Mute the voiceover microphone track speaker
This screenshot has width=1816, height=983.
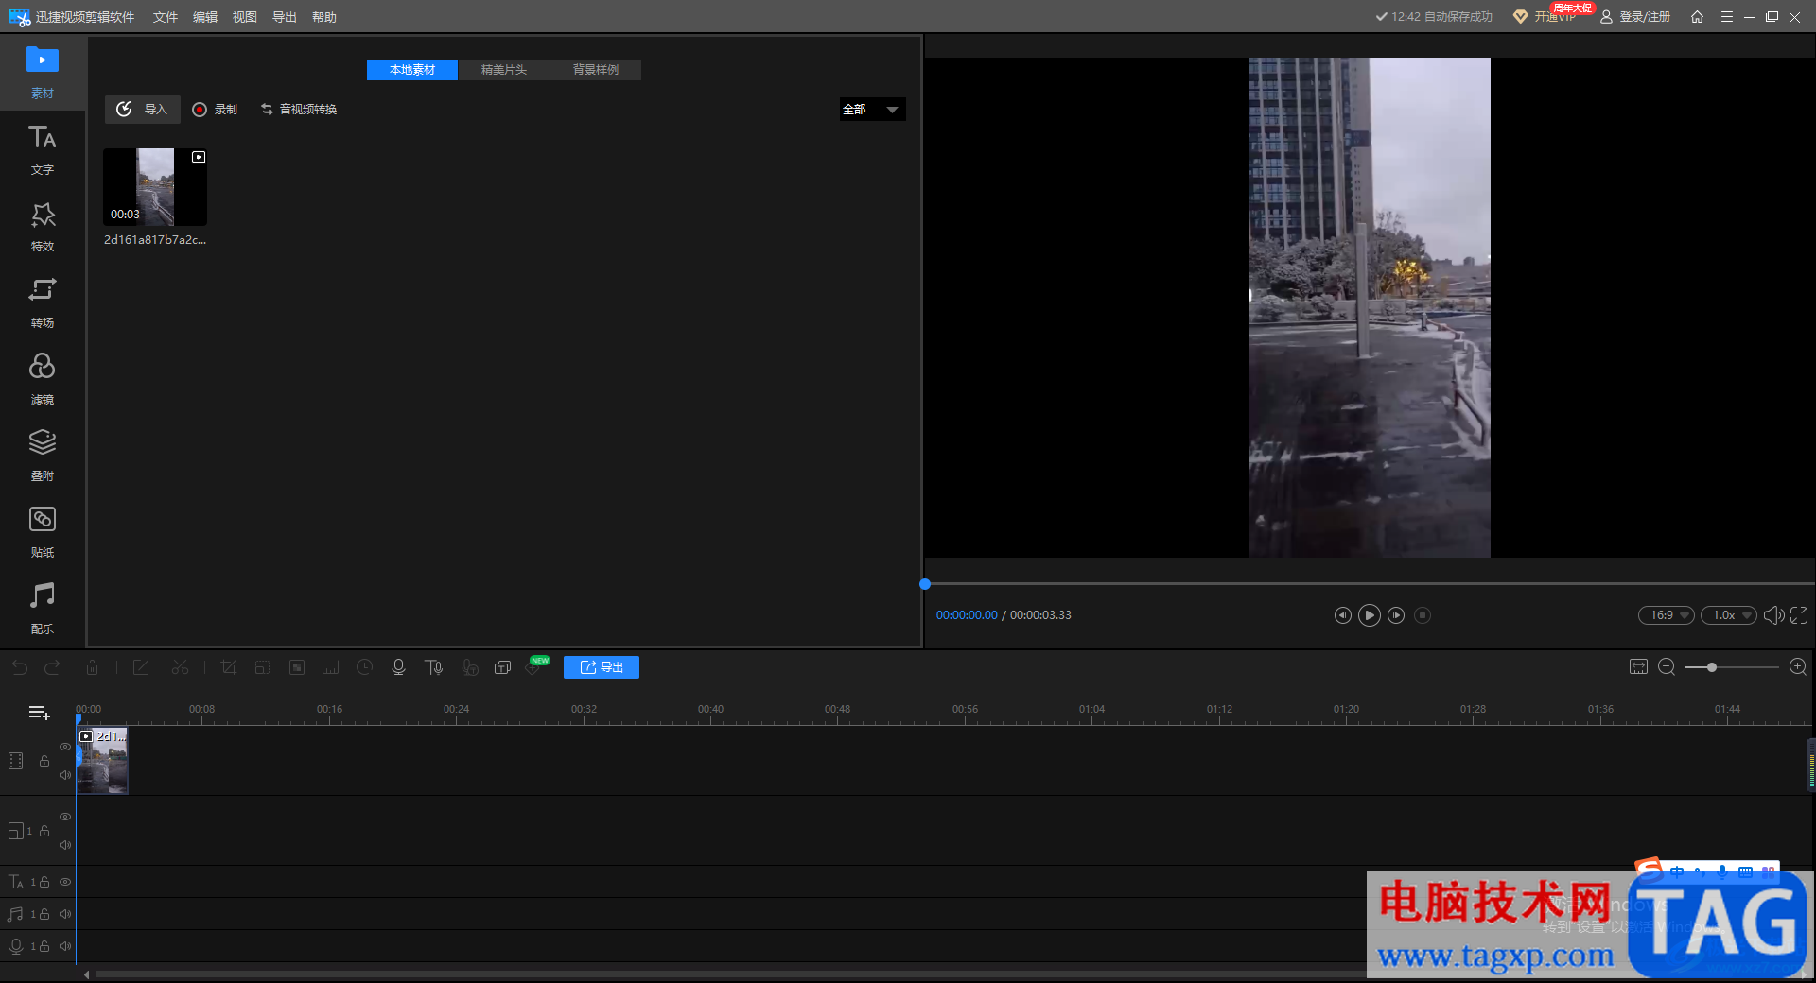pyautogui.click(x=65, y=946)
